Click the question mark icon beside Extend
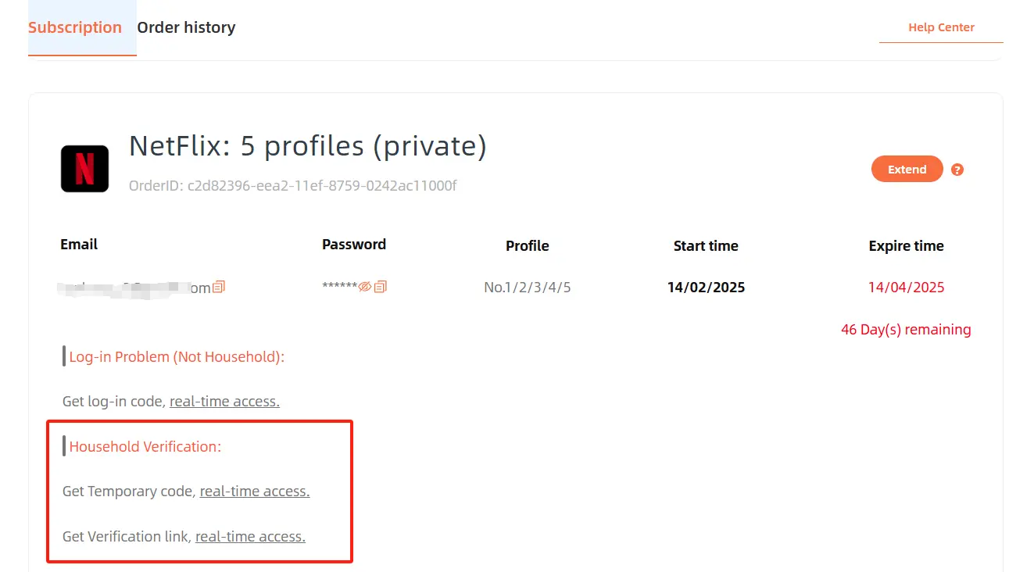Image resolution: width=1009 pixels, height=572 pixels. coord(957,170)
